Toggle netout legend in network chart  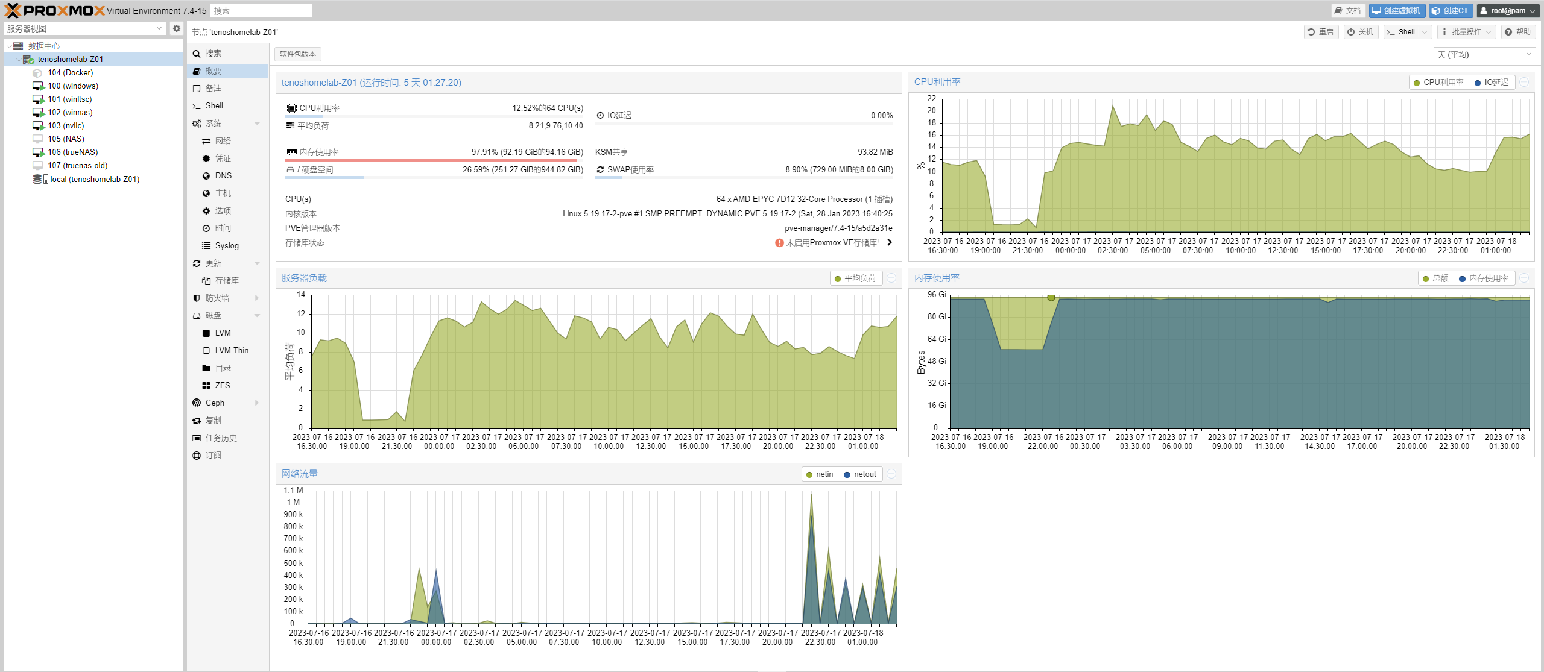tap(860, 474)
